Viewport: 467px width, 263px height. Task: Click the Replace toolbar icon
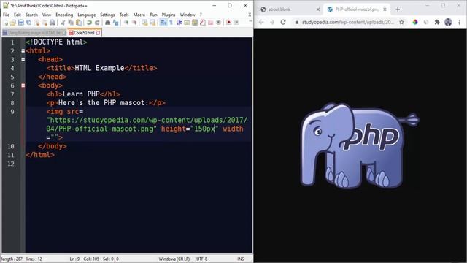(115, 23)
